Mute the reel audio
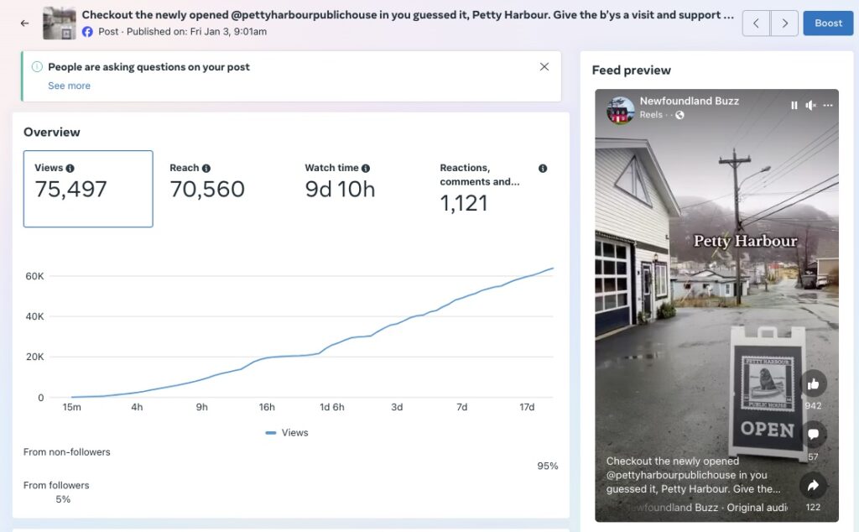The height and width of the screenshot is (532, 859). point(811,105)
